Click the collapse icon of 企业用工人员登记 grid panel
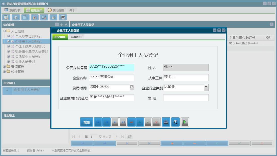The height and width of the screenshot is (156, 277). (272, 24)
